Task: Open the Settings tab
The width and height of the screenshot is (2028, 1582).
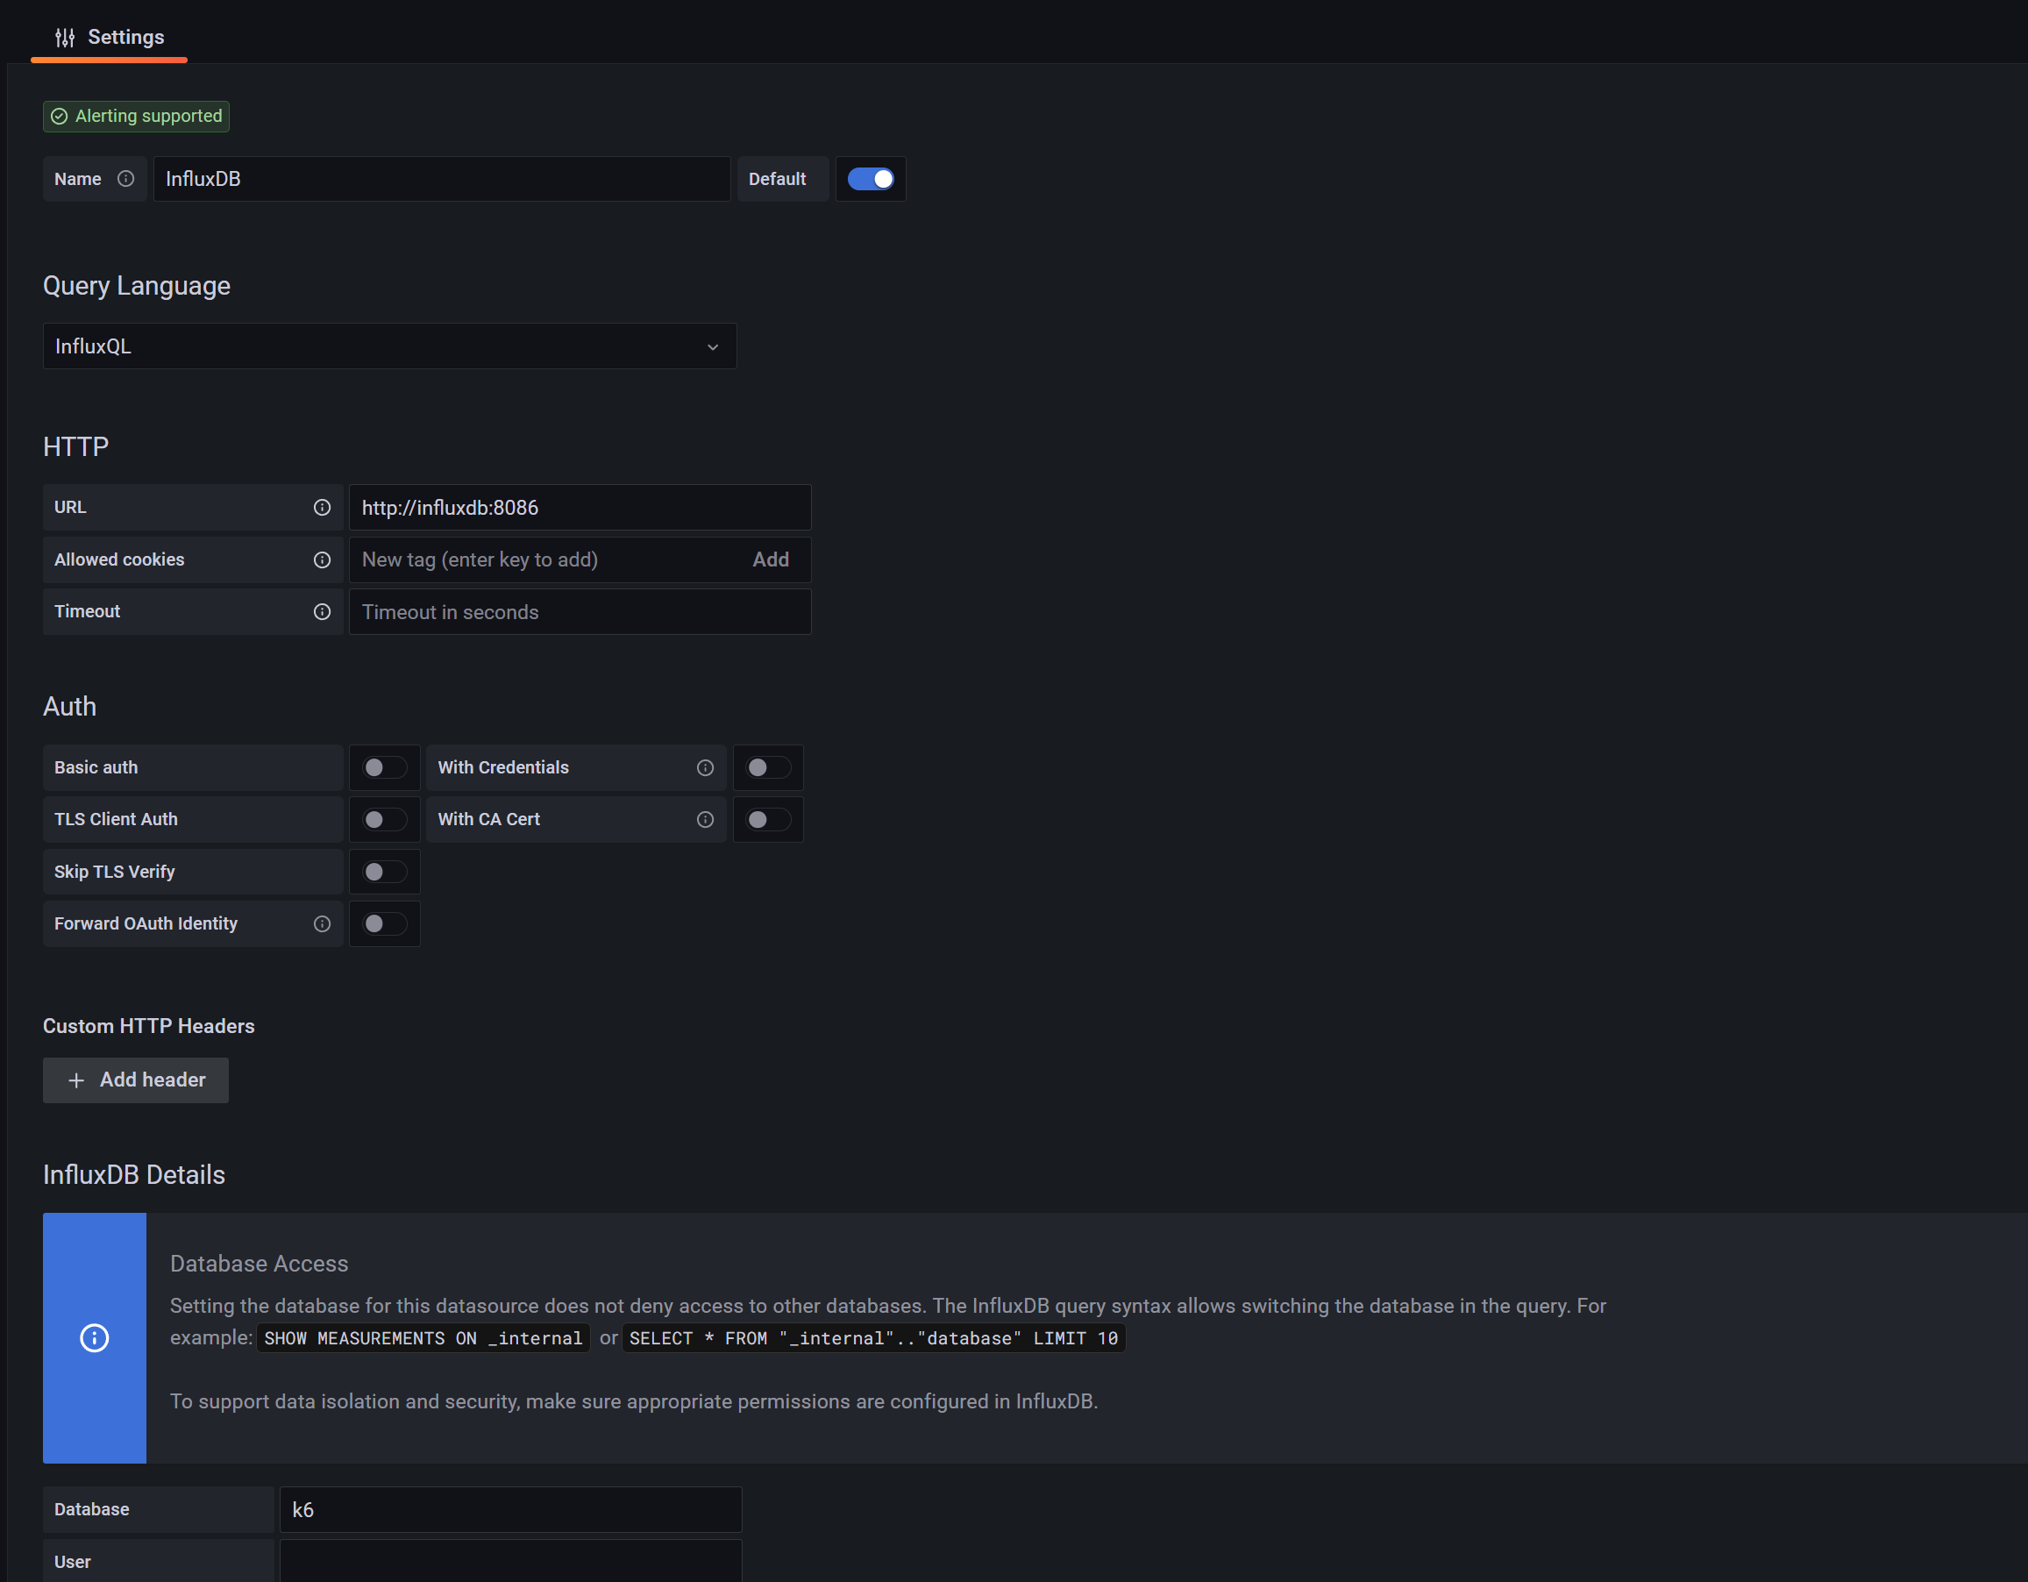Action: coord(110,37)
